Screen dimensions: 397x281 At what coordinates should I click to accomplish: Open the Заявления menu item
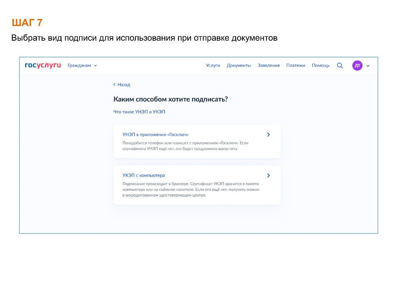tap(269, 66)
